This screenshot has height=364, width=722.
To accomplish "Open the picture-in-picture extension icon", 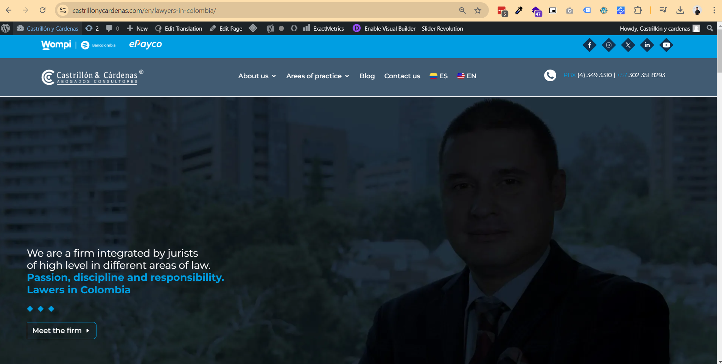I will pos(553,11).
